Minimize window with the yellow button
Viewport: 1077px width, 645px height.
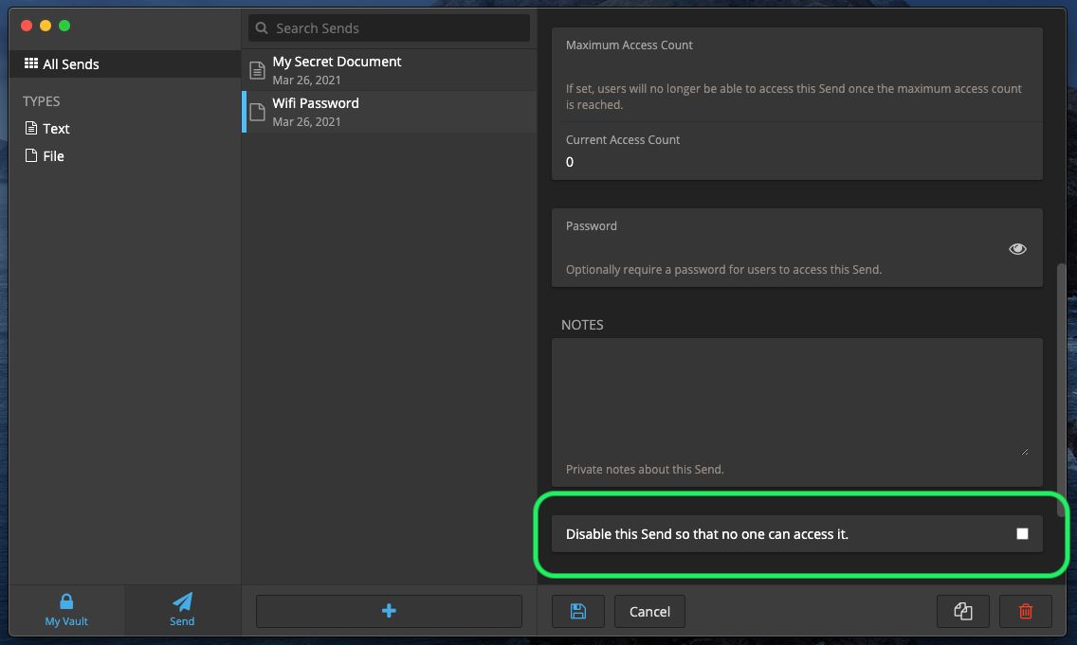pyautogui.click(x=46, y=26)
